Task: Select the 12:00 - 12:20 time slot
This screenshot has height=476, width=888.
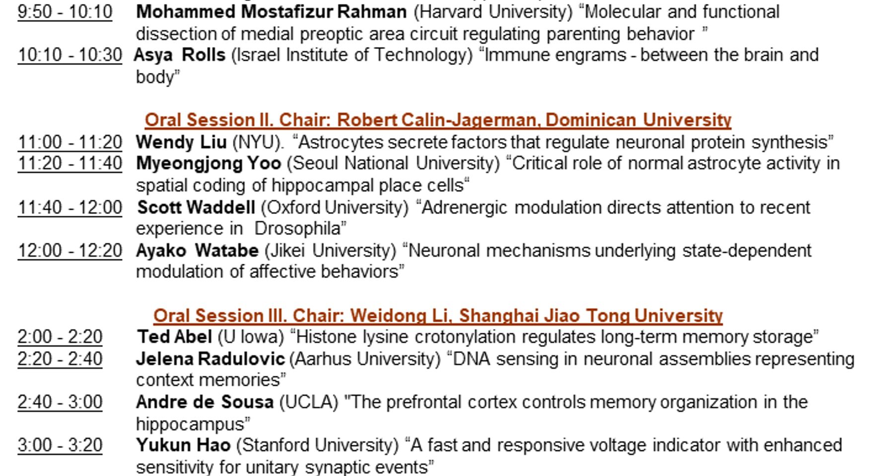Action: coord(70,250)
